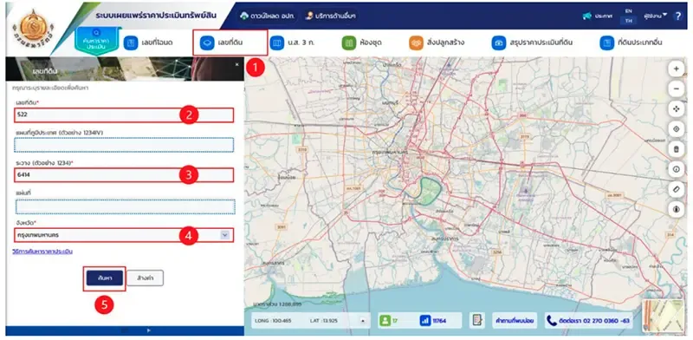Open the ค้นหาราคาประเมิน search tab
This screenshot has width=693, height=340.
coord(97,40)
